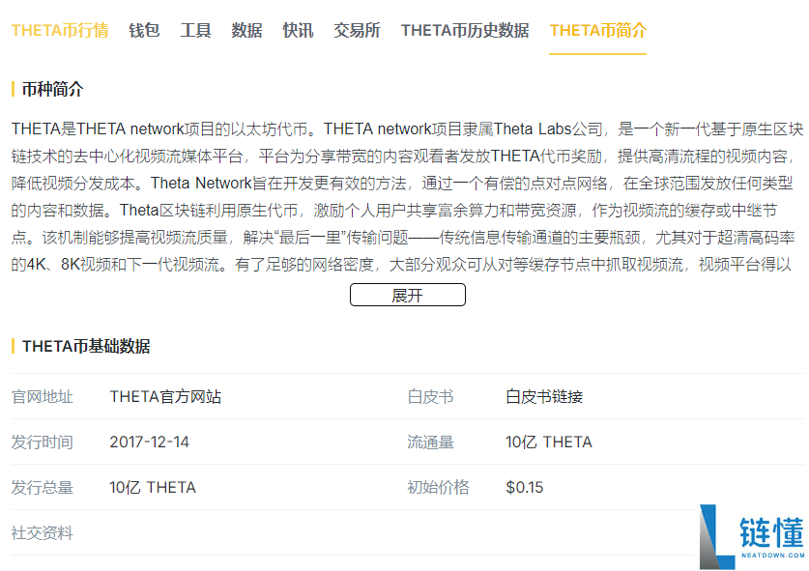Click the 社交资料 label
The height and width of the screenshot is (571, 809).
coord(43,532)
